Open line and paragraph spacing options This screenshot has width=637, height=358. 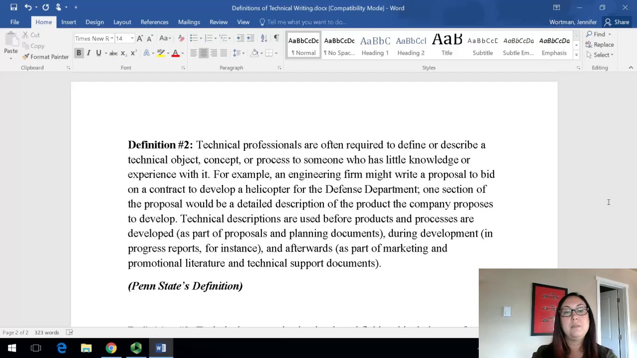(238, 53)
